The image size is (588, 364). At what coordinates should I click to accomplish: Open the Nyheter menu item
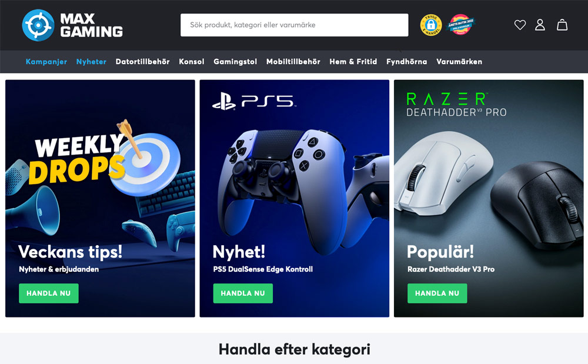click(91, 62)
